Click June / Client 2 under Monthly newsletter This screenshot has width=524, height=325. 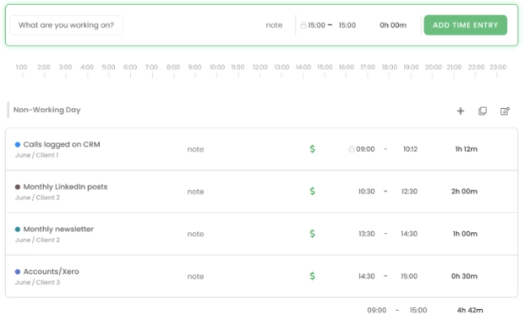(38, 240)
